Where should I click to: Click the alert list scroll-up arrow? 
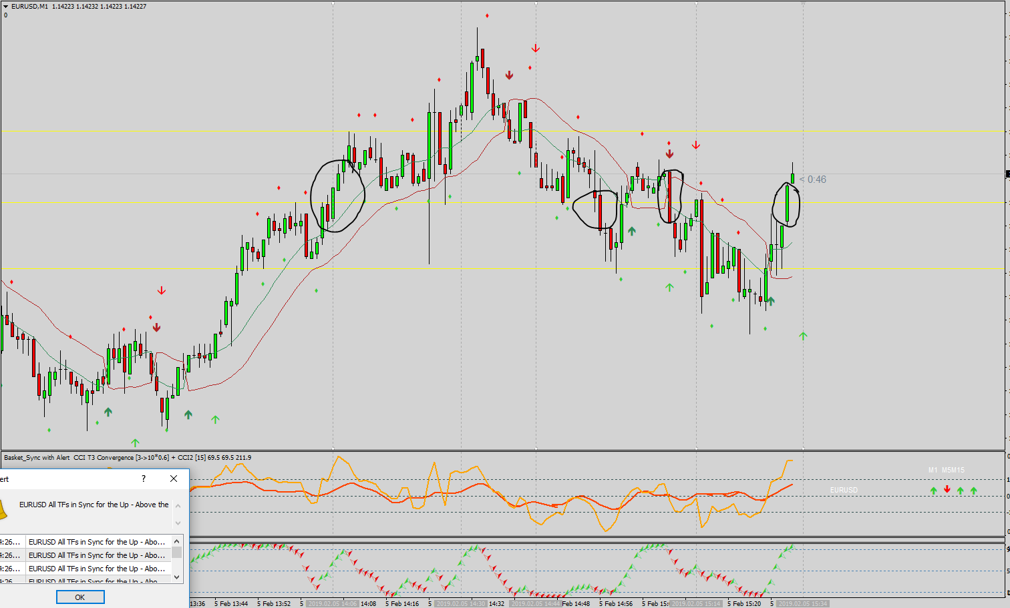tap(177, 541)
